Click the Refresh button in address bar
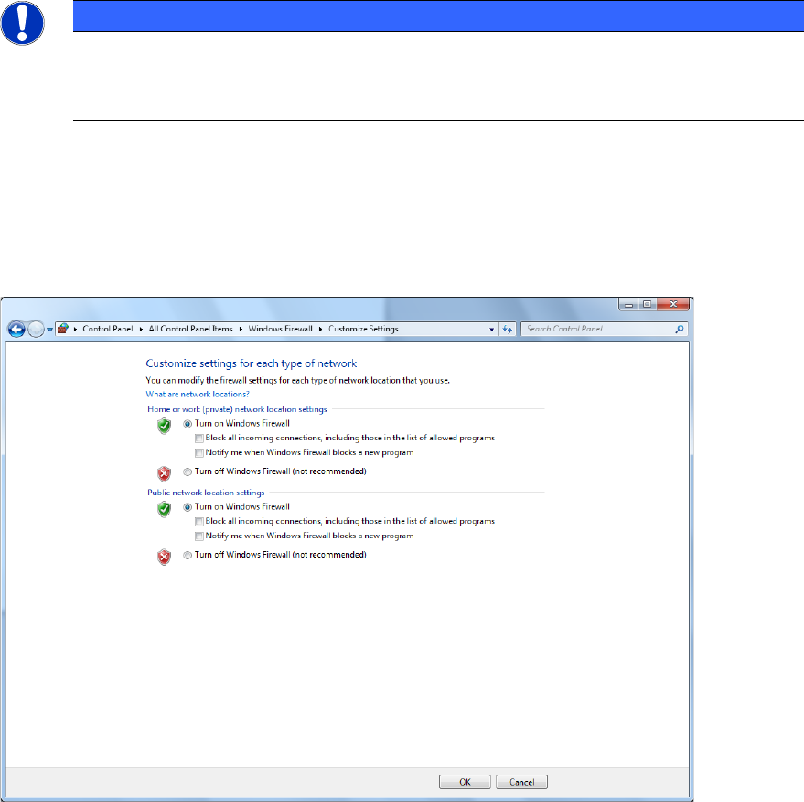 coord(508,330)
